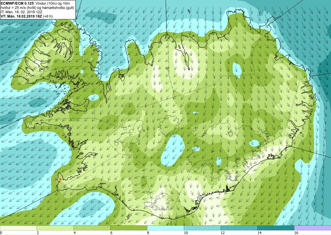331x235 pixels.
Task: Click the legend scale value 16
Action: pos(296,233)
